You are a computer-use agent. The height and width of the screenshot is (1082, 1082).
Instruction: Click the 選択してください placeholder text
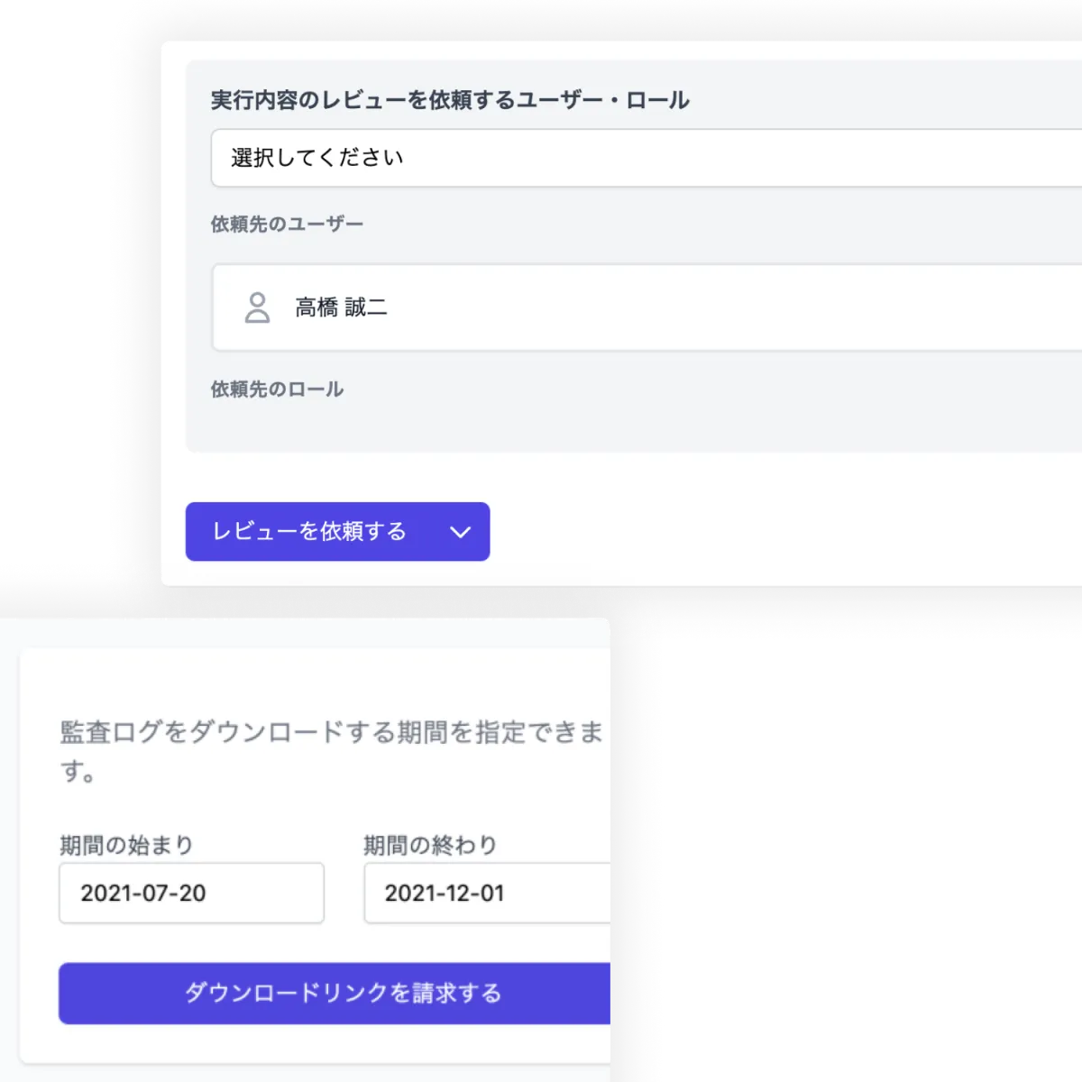pyautogui.click(x=316, y=159)
